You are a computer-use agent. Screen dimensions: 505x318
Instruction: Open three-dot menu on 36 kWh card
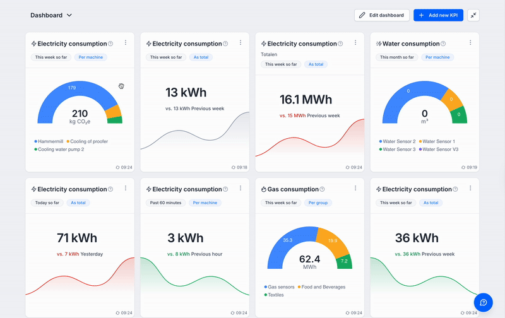pos(470,188)
